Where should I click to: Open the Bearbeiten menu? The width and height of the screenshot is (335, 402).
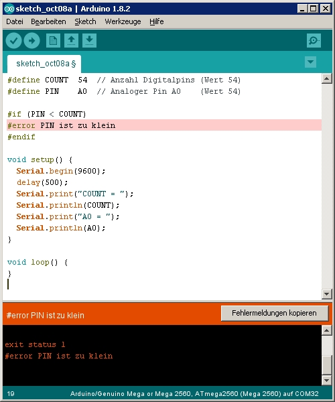click(48, 21)
